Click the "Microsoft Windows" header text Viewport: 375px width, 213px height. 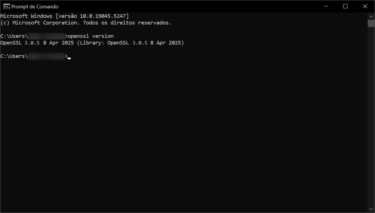coord(26,16)
